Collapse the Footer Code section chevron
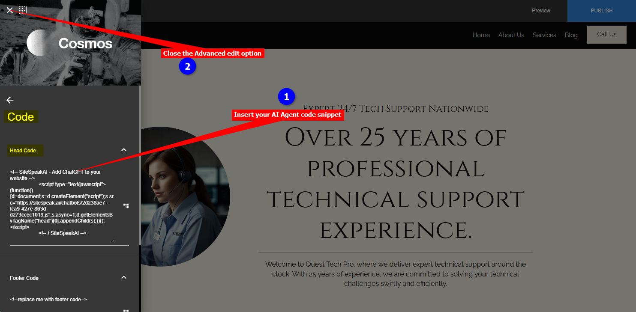Screen dimensions: 636x312 coord(124,277)
